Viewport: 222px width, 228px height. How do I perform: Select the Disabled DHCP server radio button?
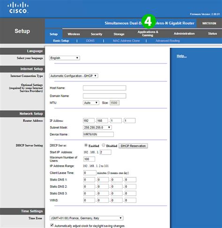[x=104, y=145]
